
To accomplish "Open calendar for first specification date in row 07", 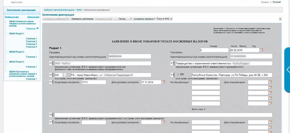I will coord(270,122).
